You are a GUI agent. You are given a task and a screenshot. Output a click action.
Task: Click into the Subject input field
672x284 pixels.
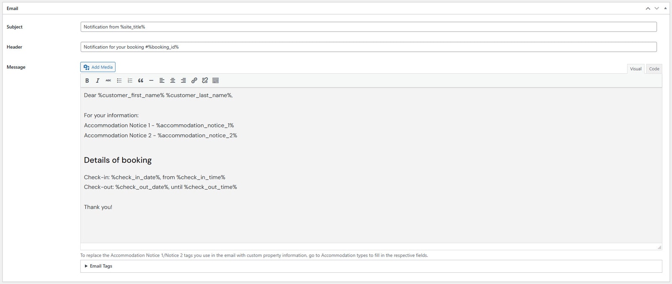click(x=368, y=27)
